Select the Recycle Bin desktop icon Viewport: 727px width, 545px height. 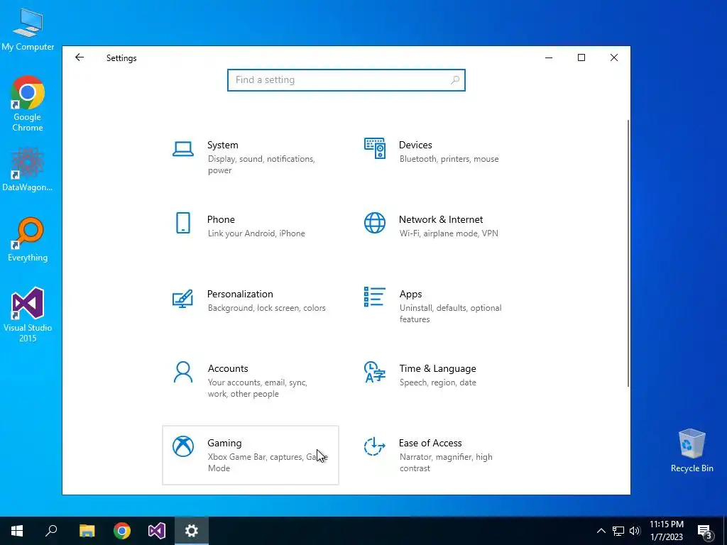[x=692, y=451]
